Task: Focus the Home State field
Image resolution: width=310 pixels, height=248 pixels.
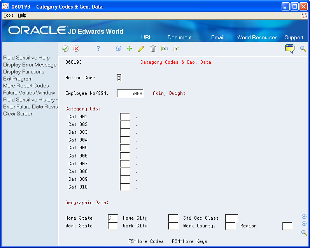Action: [113, 218]
